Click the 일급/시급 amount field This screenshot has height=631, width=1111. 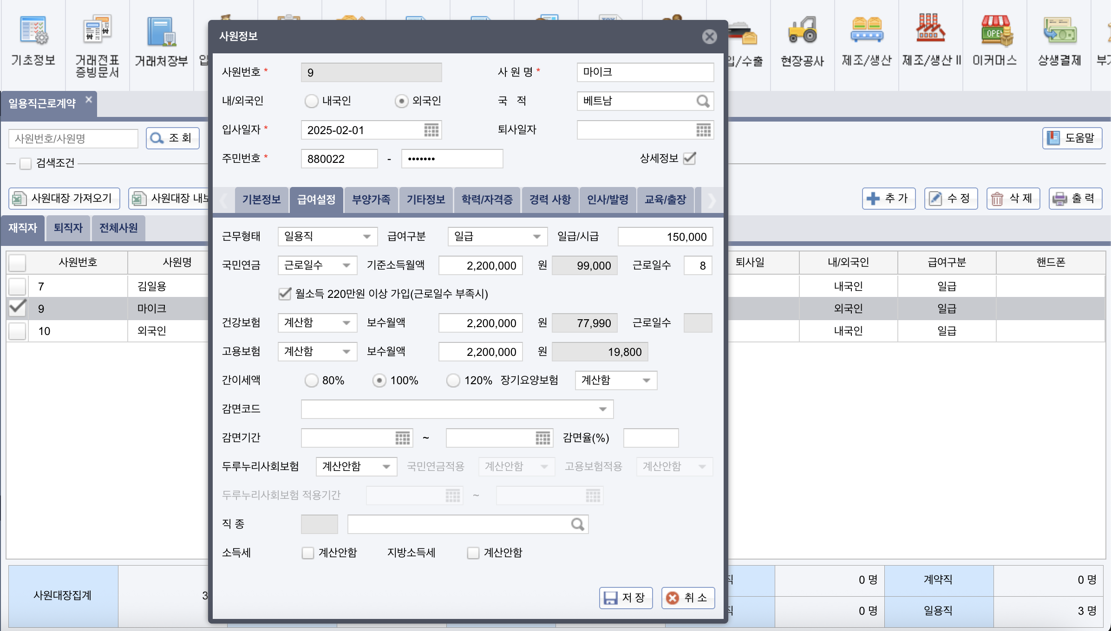(665, 237)
